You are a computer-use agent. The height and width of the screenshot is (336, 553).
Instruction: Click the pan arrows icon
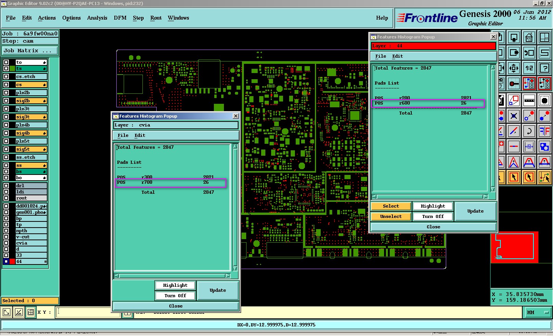click(x=514, y=68)
